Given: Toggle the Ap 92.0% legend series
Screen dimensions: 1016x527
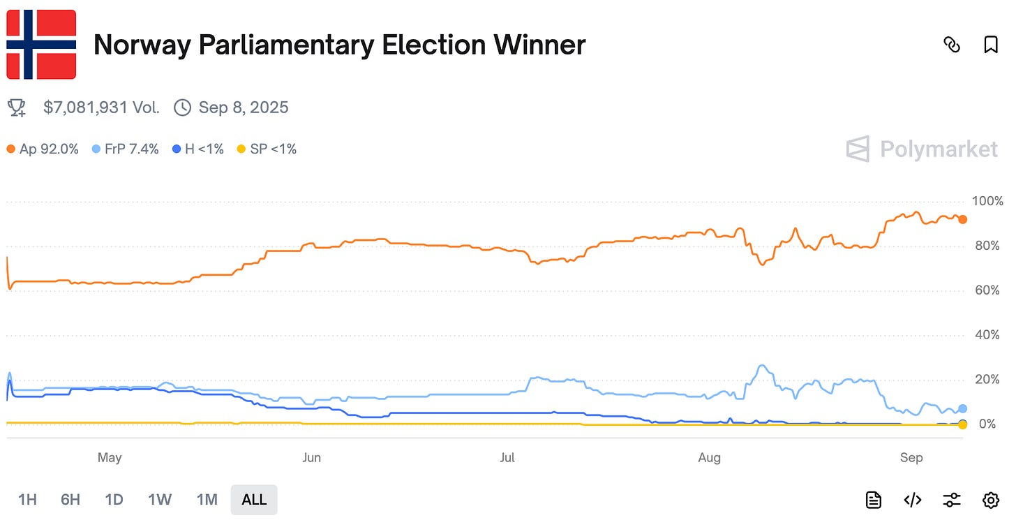Looking at the screenshot, I should pyautogui.click(x=43, y=149).
